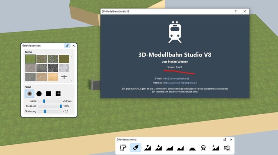Select the add new terrain tool
Screen dimensions: 278x155
215,148
